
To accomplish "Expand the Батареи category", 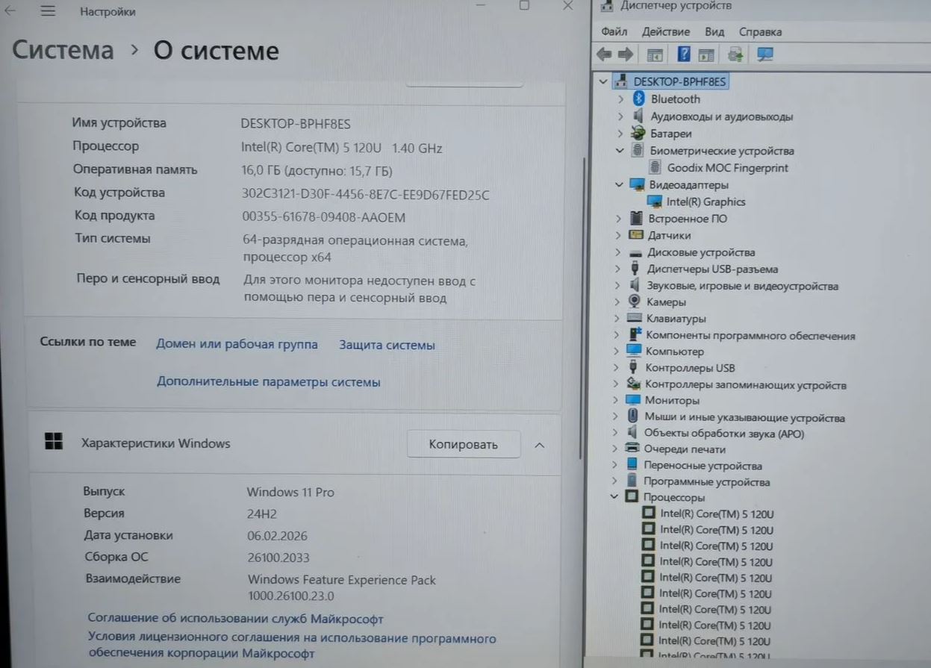I will point(620,134).
